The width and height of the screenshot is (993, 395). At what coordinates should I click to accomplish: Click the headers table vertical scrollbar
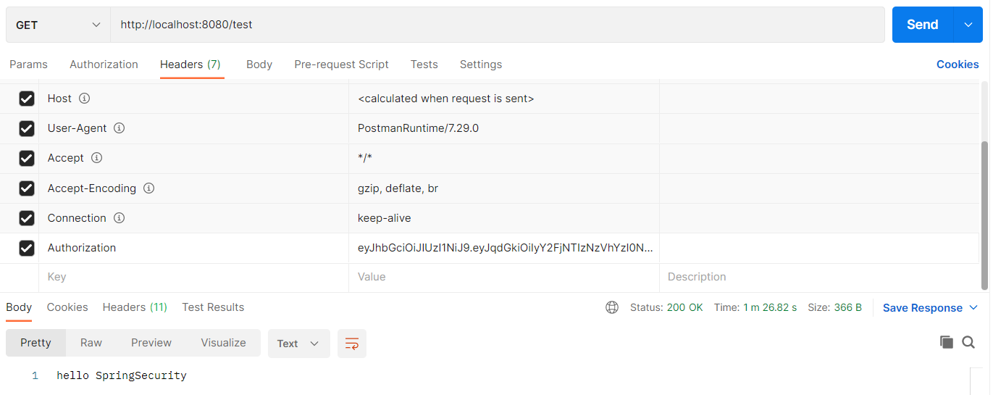tap(984, 210)
